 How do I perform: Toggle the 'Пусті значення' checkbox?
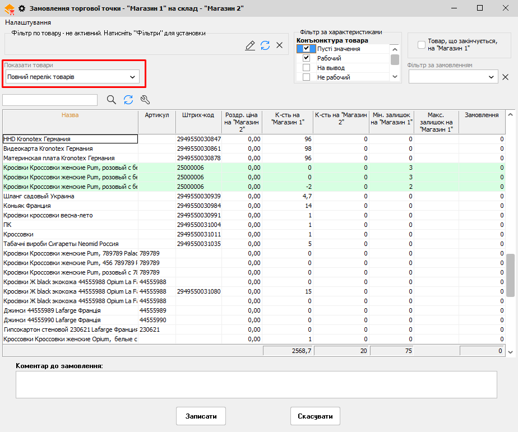[306, 49]
